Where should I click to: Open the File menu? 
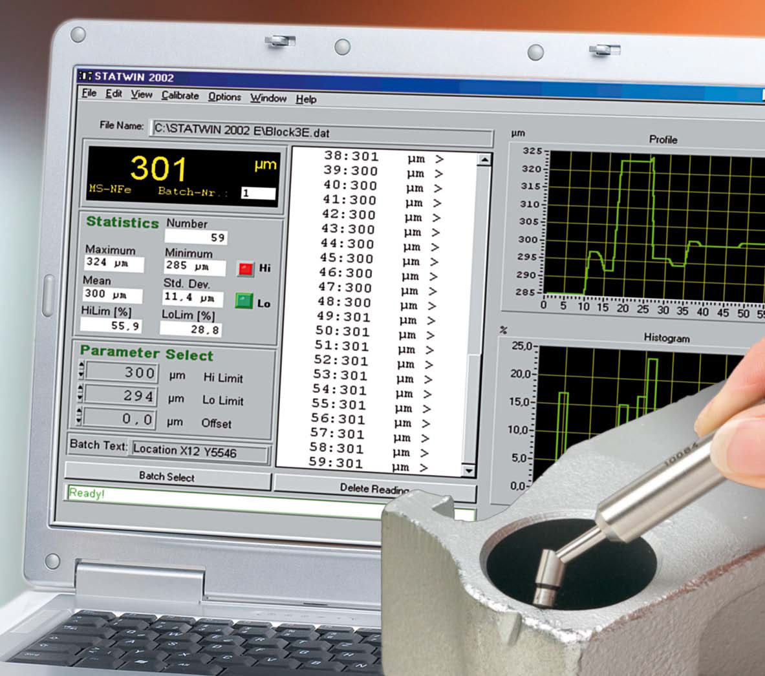pos(89,93)
